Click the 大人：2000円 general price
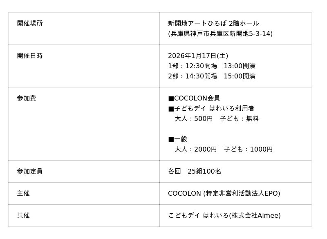 196,149
